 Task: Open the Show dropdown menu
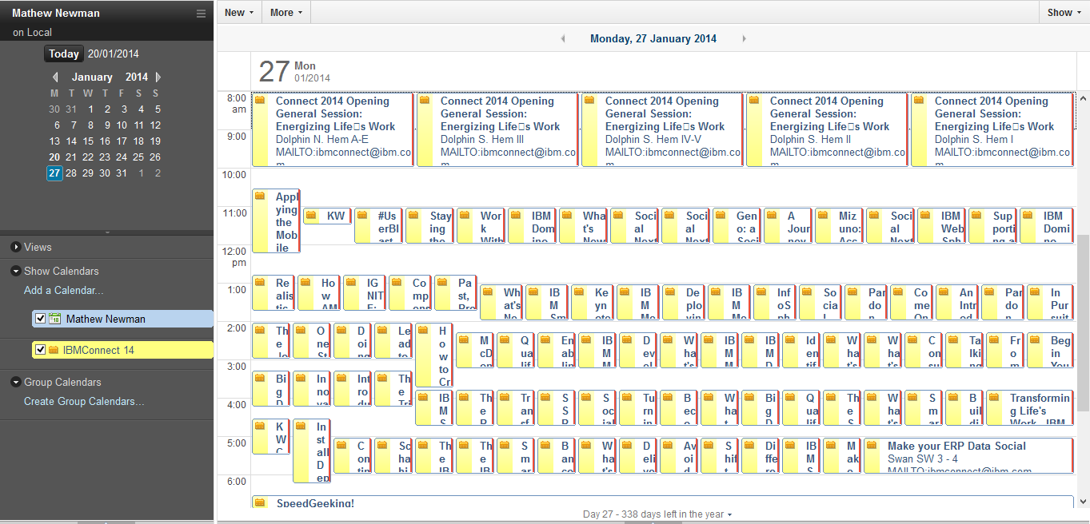1064,12
